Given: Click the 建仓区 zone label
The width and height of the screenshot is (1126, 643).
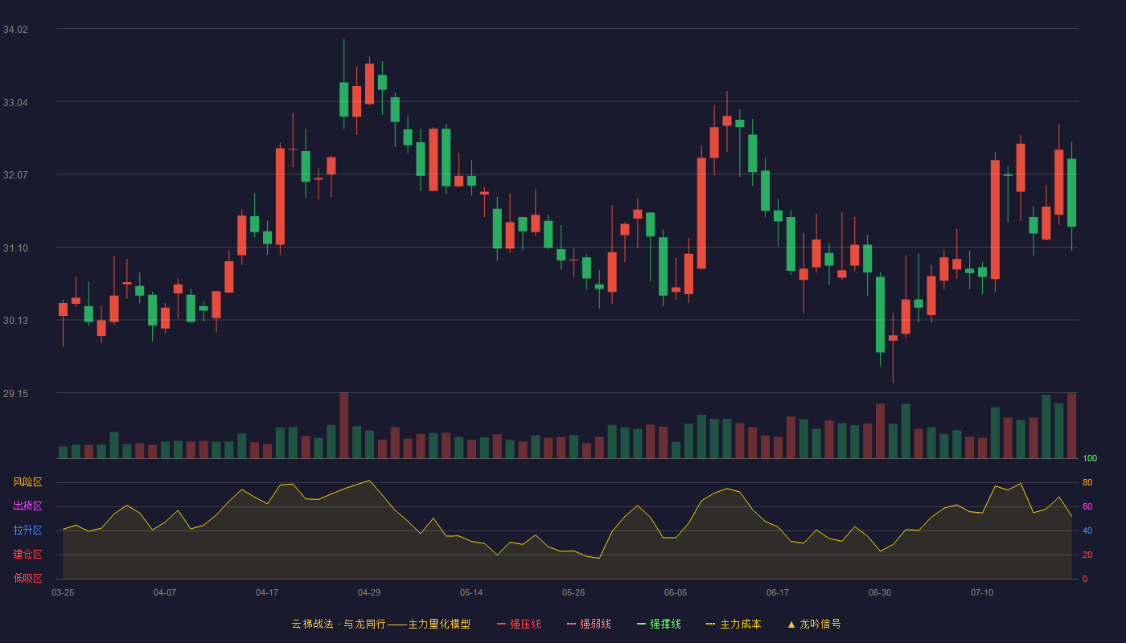Looking at the screenshot, I should (27, 555).
